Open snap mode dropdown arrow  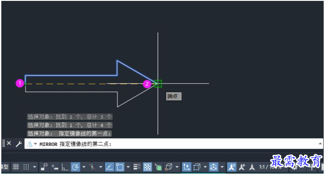(34, 167)
